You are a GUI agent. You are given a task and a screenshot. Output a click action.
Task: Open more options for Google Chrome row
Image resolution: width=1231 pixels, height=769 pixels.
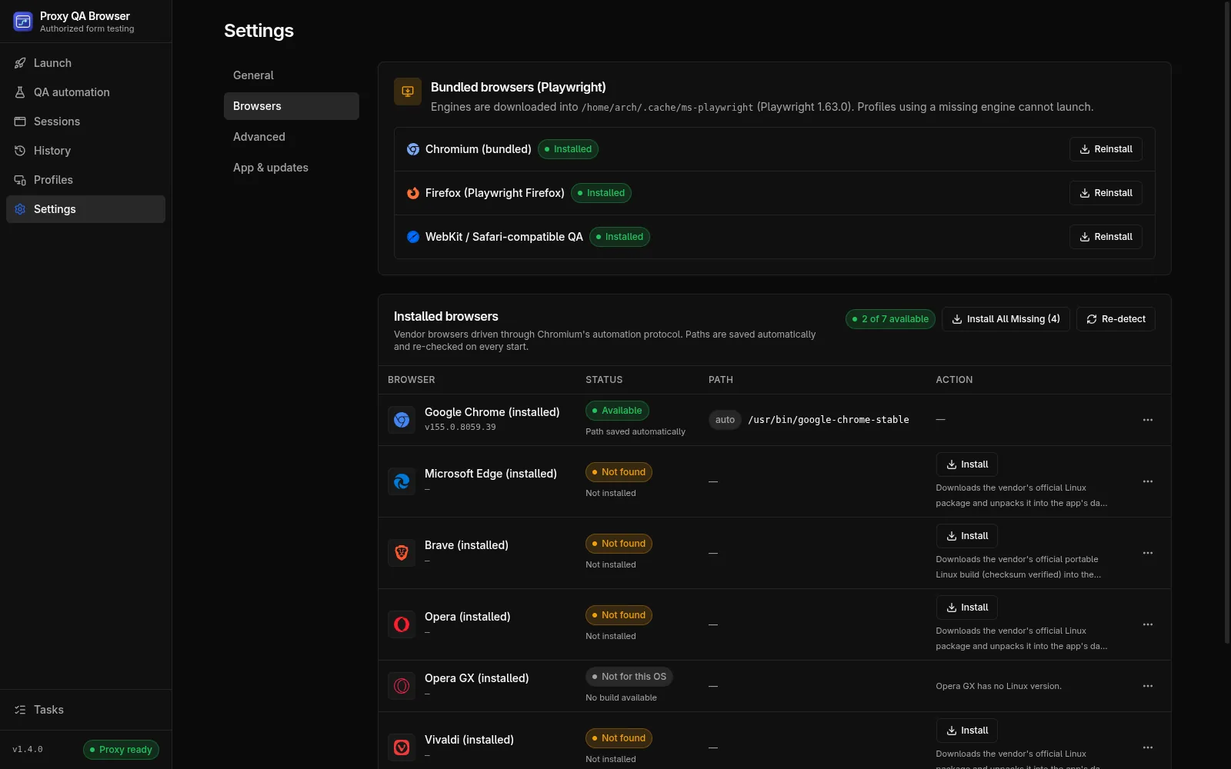(1148, 420)
